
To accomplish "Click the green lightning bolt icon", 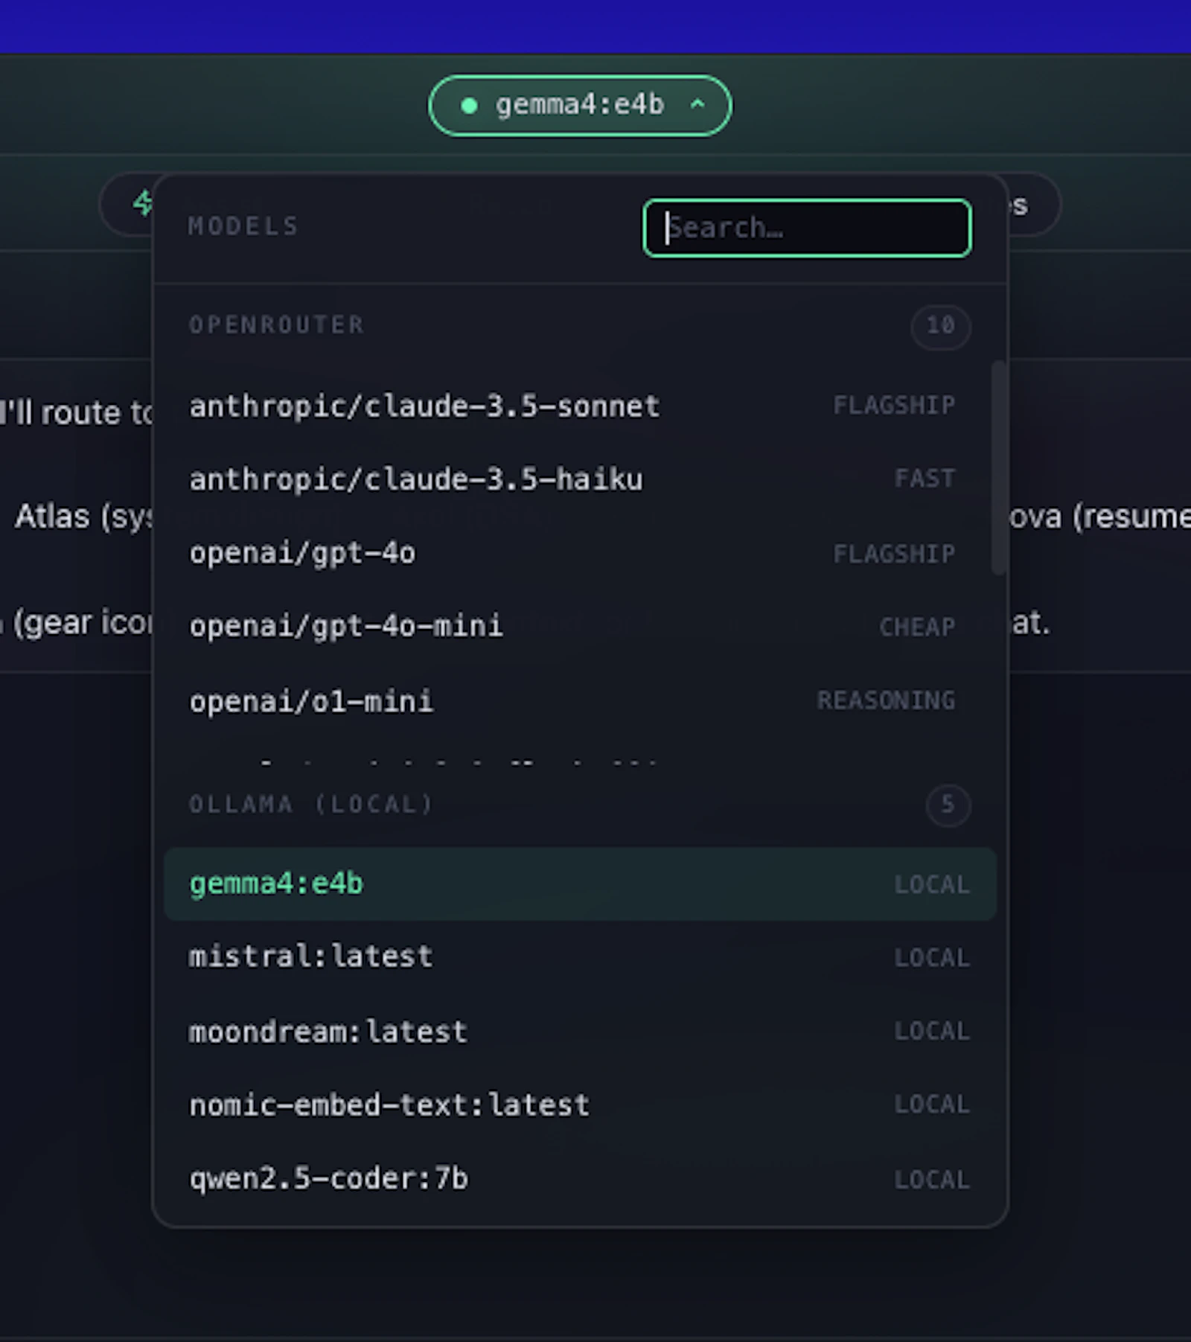I will click(143, 202).
